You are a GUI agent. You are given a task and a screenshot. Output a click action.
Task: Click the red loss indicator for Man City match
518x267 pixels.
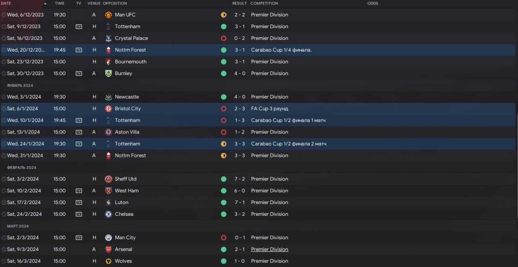pyautogui.click(x=223, y=238)
